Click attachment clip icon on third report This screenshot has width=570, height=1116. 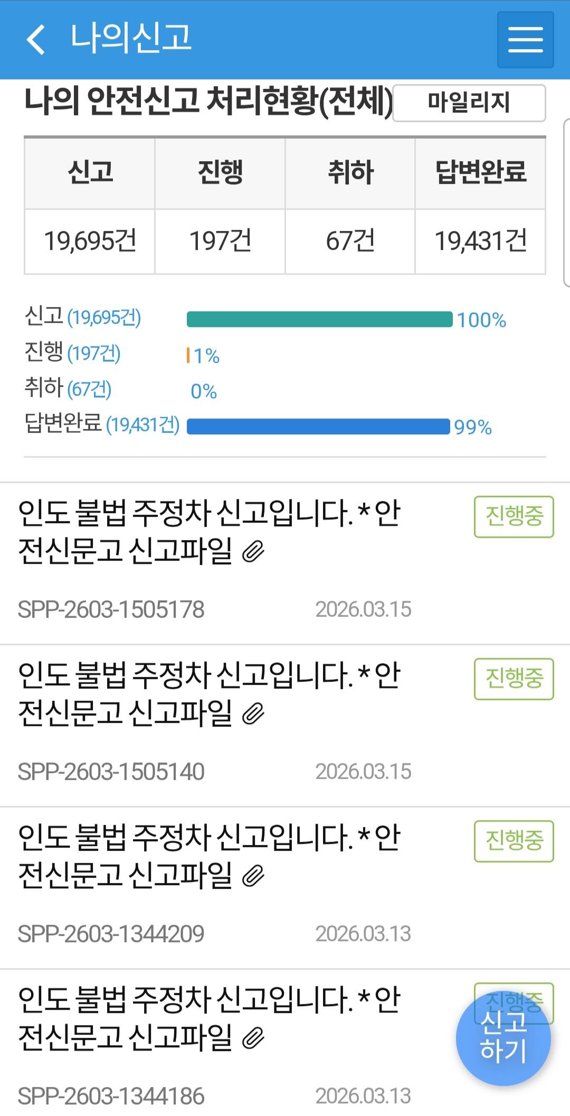click(x=253, y=877)
